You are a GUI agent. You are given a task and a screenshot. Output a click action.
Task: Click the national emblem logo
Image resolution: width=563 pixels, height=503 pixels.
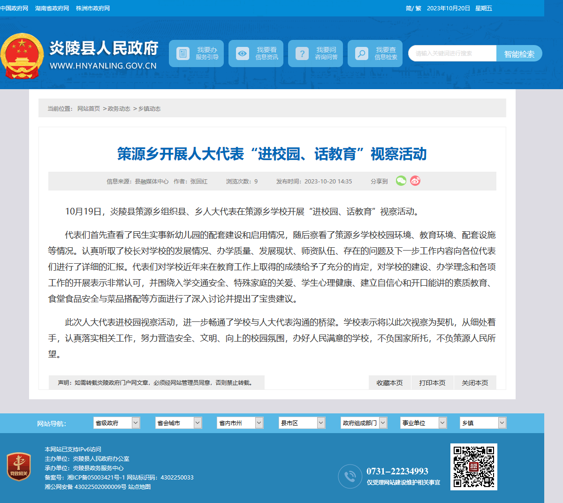point(21,56)
